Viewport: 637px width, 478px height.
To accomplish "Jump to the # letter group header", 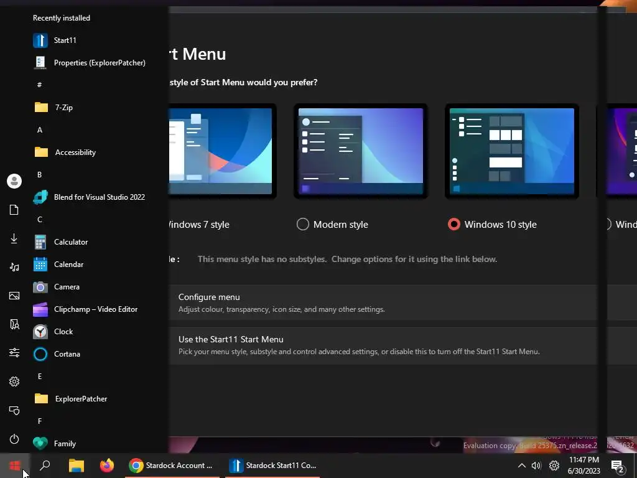I will click(39, 85).
